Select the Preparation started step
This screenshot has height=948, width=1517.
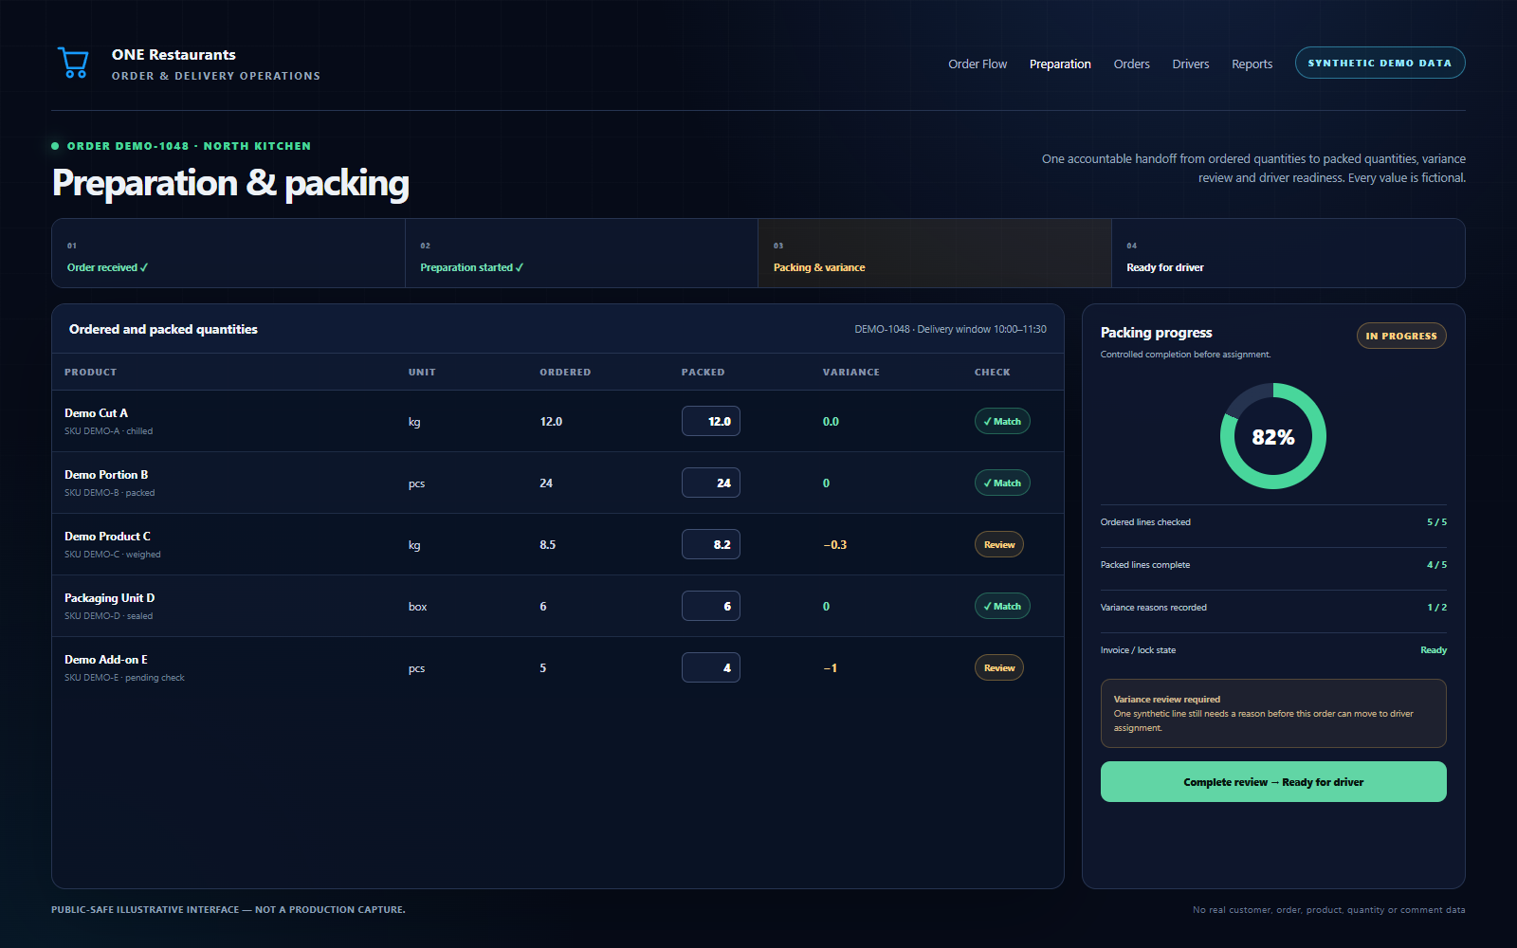581,253
